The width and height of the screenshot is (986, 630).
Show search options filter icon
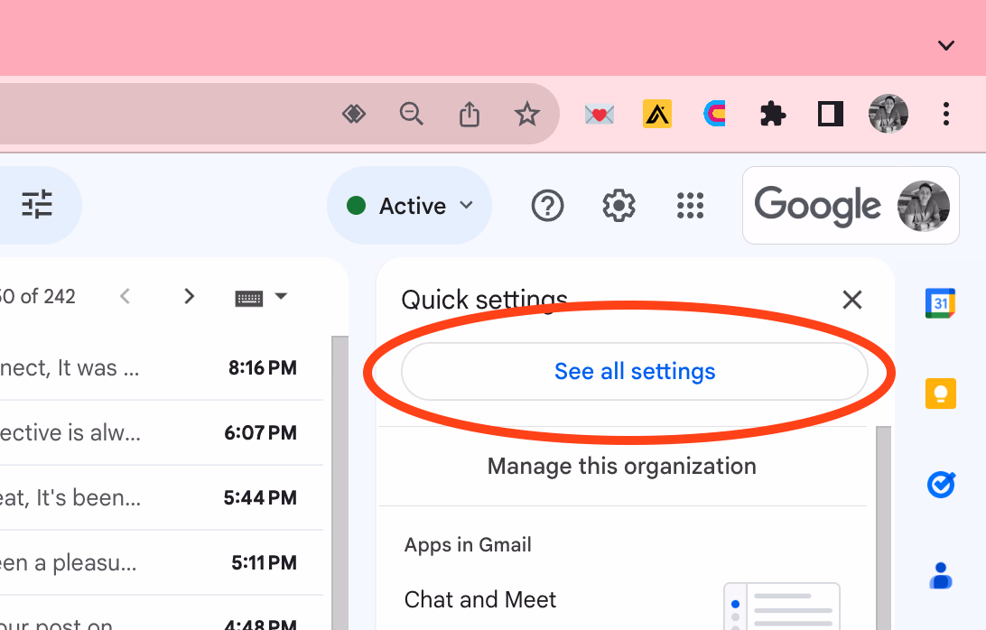(37, 205)
